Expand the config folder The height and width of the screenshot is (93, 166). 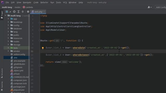(x=8, y=25)
